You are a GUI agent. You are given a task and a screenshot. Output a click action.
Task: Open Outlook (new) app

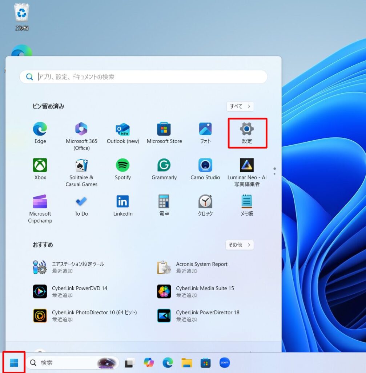[123, 133]
